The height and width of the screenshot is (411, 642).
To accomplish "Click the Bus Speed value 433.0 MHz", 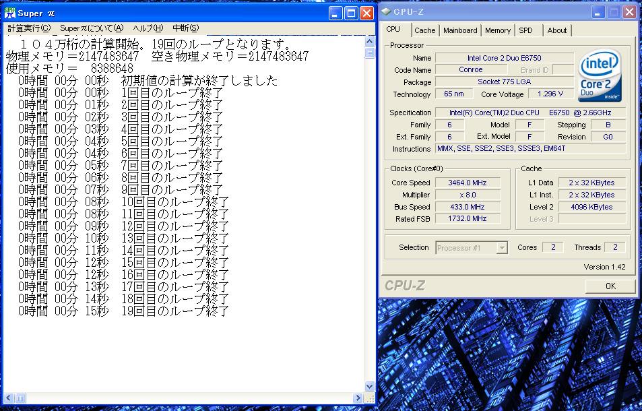I will [468, 207].
